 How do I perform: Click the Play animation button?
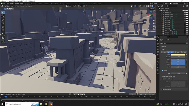point(80,94)
